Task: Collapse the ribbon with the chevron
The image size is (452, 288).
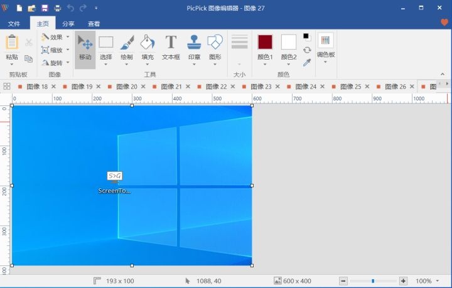Action: coord(443,74)
